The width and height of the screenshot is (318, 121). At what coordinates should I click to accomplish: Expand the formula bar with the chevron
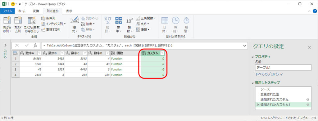pos(244,46)
